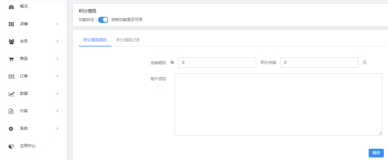Viewport: 388px width, 160px height.
Task: Click the 数据 line chart icon
Action: (11, 94)
